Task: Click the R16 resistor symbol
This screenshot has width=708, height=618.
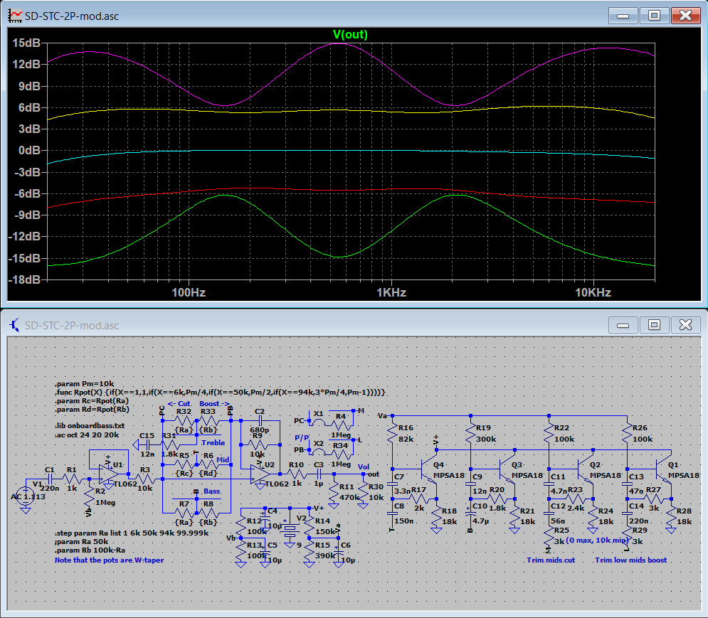Action: tap(392, 433)
